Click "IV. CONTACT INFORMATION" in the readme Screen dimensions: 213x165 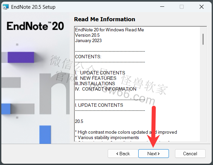(x=106, y=89)
